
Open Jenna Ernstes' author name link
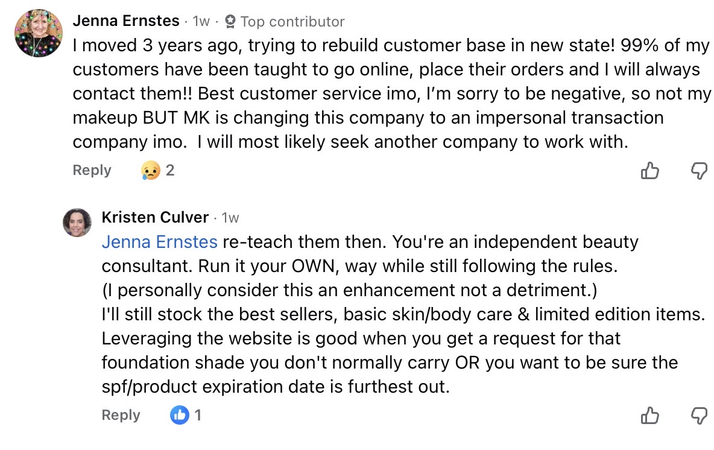coord(126,21)
